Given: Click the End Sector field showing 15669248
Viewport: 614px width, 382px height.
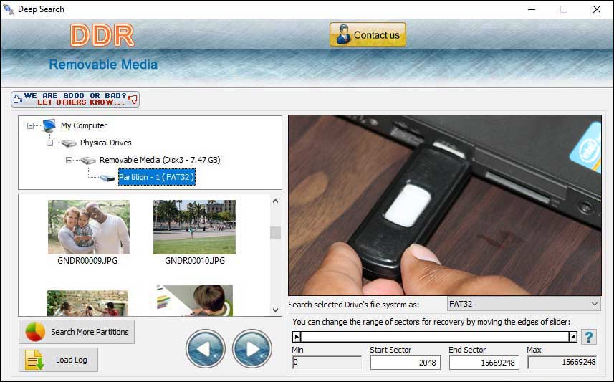Looking at the screenshot, I should [484, 363].
